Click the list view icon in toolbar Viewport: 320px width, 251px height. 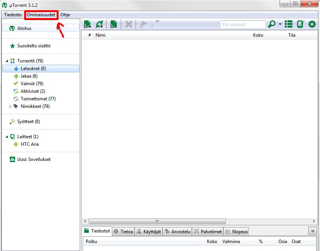[289, 24]
